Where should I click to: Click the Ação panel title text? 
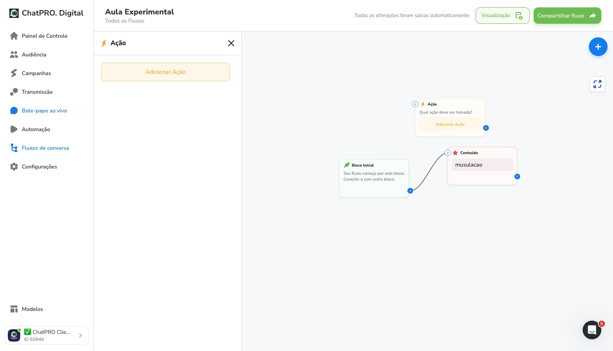click(x=118, y=43)
